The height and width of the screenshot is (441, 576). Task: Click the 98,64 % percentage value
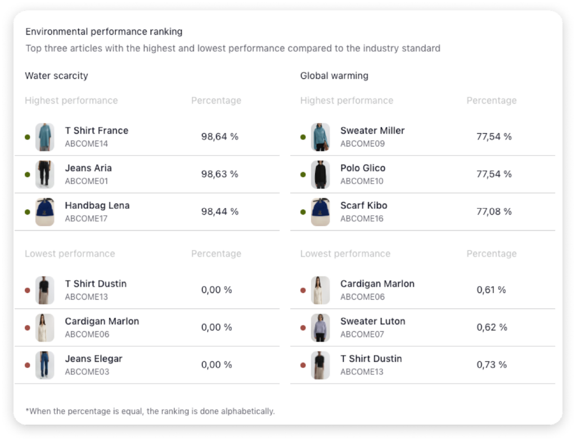click(x=220, y=137)
